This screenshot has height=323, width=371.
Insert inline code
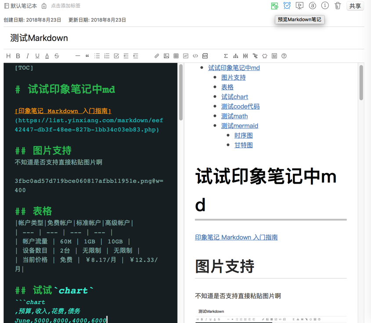point(195,56)
